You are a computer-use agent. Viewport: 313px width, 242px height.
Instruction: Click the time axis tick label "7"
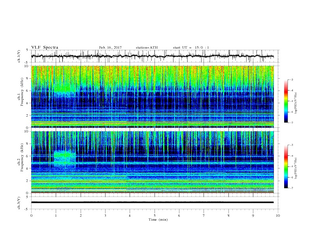tap(204, 216)
